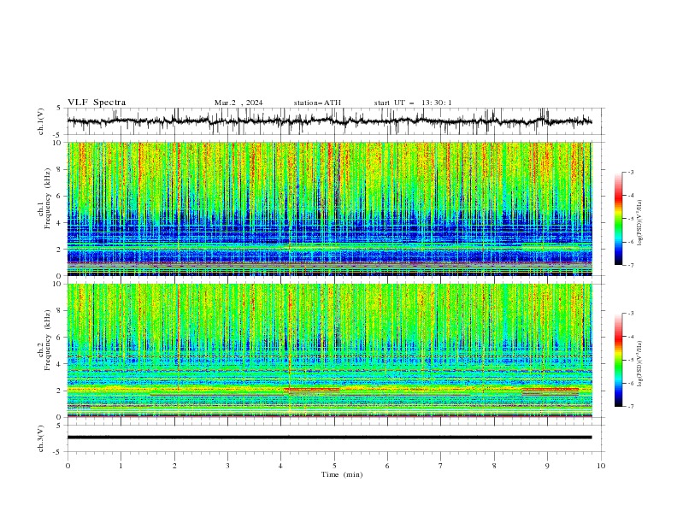Click the 'Time (min)' axis label
The height and width of the screenshot is (523, 677).
pyautogui.click(x=342, y=474)
